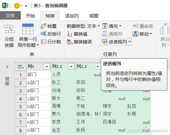Click the 将第一行用作标题 table icon
The height and width of the screenshot is (135, 170).
point(28,29)
